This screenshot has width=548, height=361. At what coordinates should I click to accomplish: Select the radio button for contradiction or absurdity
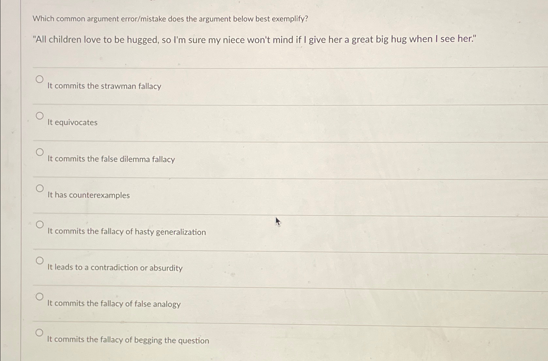pos(40,260)
